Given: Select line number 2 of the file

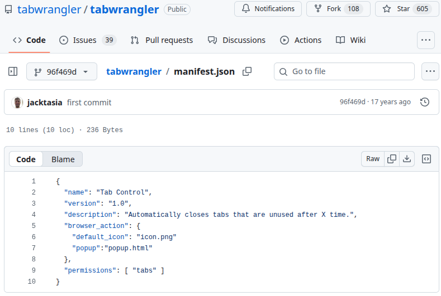Looking at the screenshot, I should coord(34,192).
